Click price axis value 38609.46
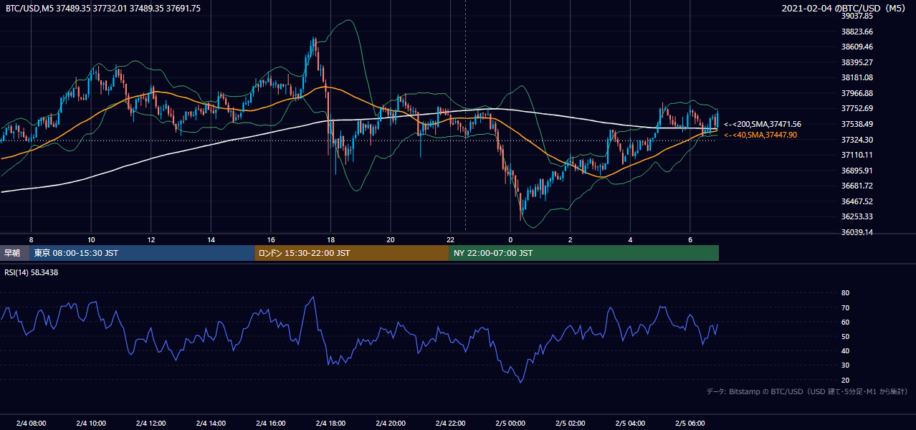This screenshot has height=430, width=916. pos(857,47)
